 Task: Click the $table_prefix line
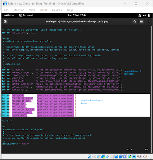(15, 144)
